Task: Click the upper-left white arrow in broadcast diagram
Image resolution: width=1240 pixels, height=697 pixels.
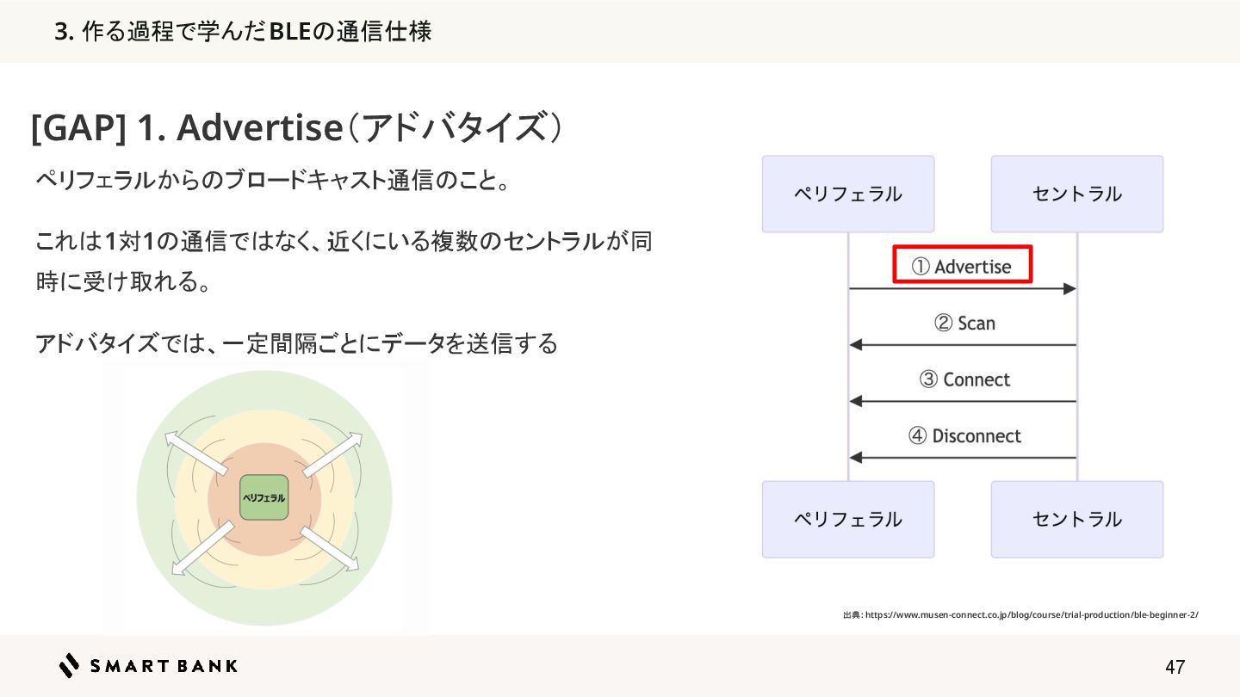Action: point(196,452)
